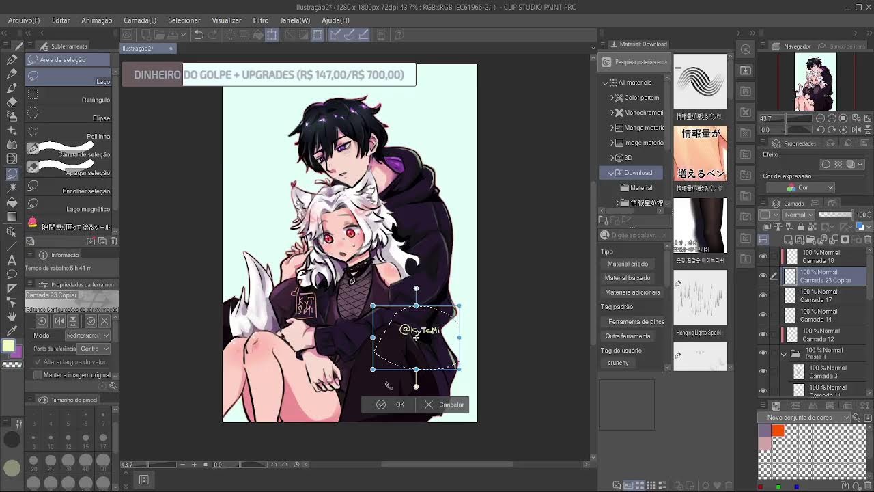Hide layer Camada 14
The width and height of the screenshot is (874, 492).
click(763, 315)
